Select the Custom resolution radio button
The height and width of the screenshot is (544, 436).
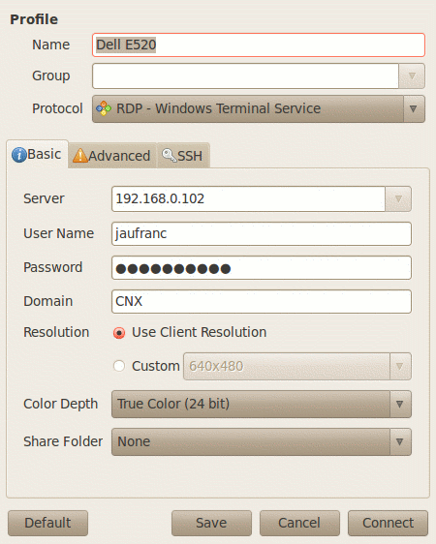tap(119, 366)
